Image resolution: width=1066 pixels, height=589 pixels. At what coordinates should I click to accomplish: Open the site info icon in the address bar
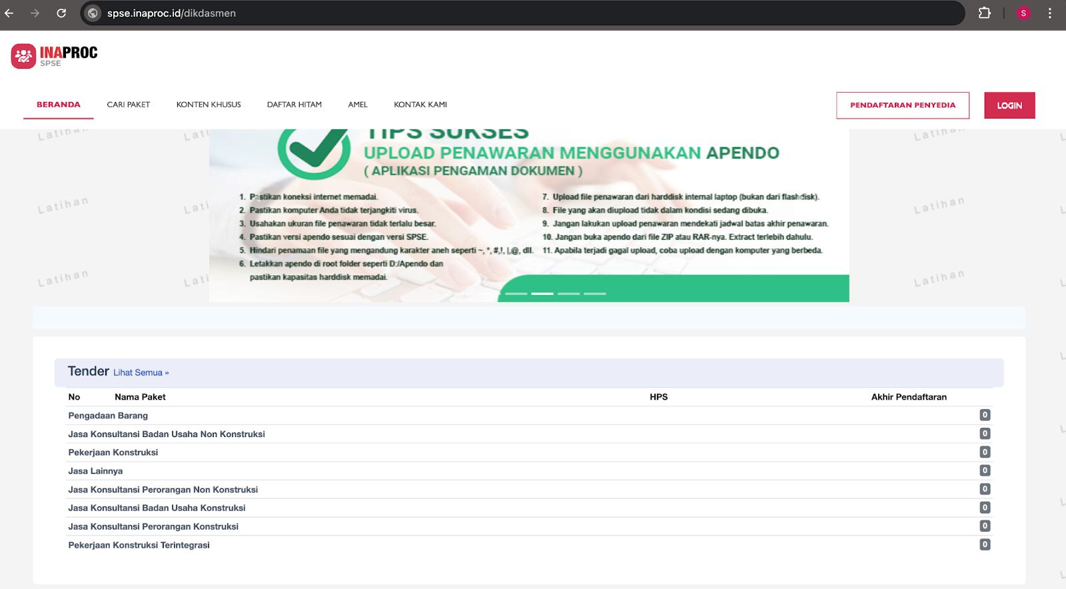coord(93,13)
